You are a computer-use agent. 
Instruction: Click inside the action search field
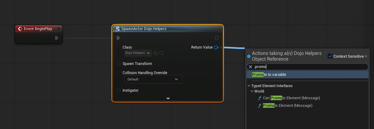coord(308,67)
